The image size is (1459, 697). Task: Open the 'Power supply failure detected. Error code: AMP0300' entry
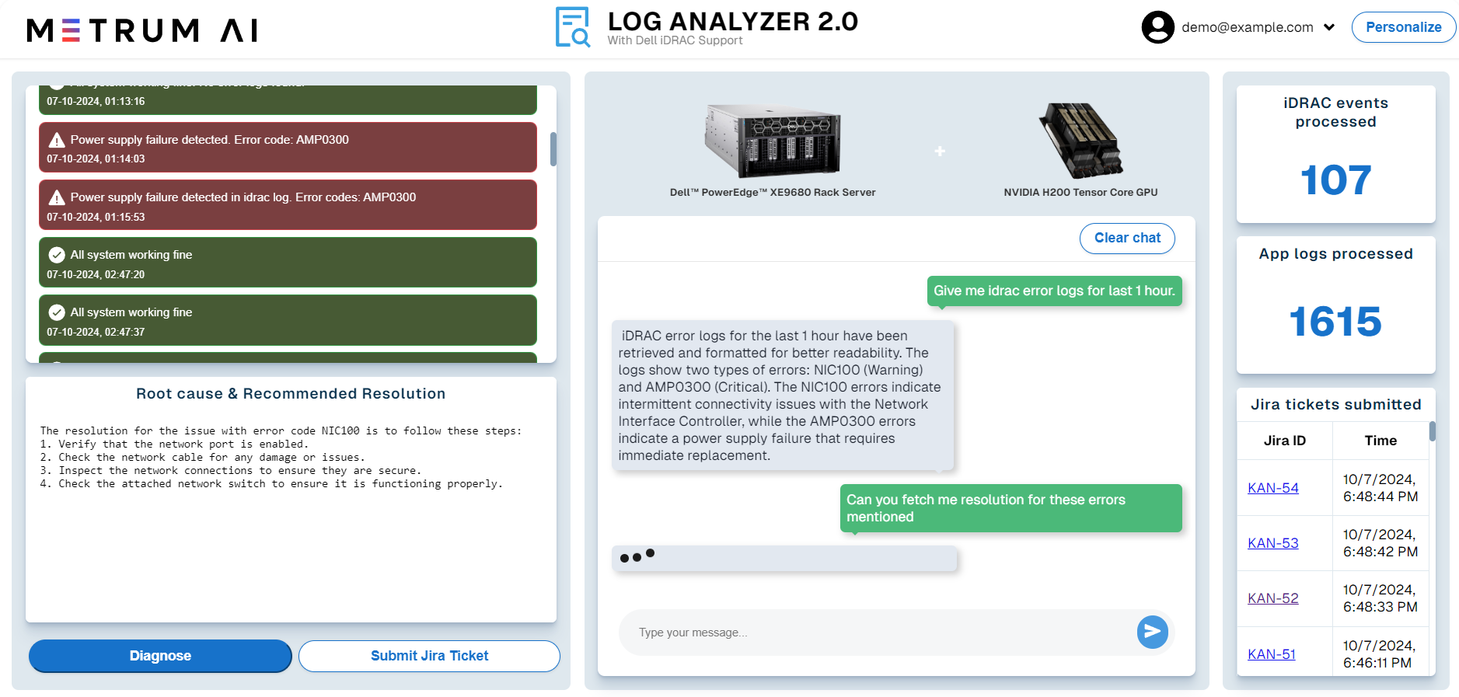[288, 147]
